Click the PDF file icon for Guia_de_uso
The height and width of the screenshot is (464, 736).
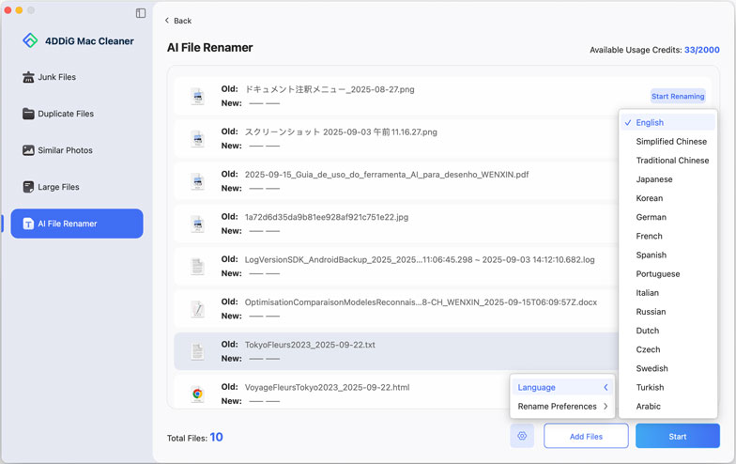pyautogui.click(x=197, y=181)
